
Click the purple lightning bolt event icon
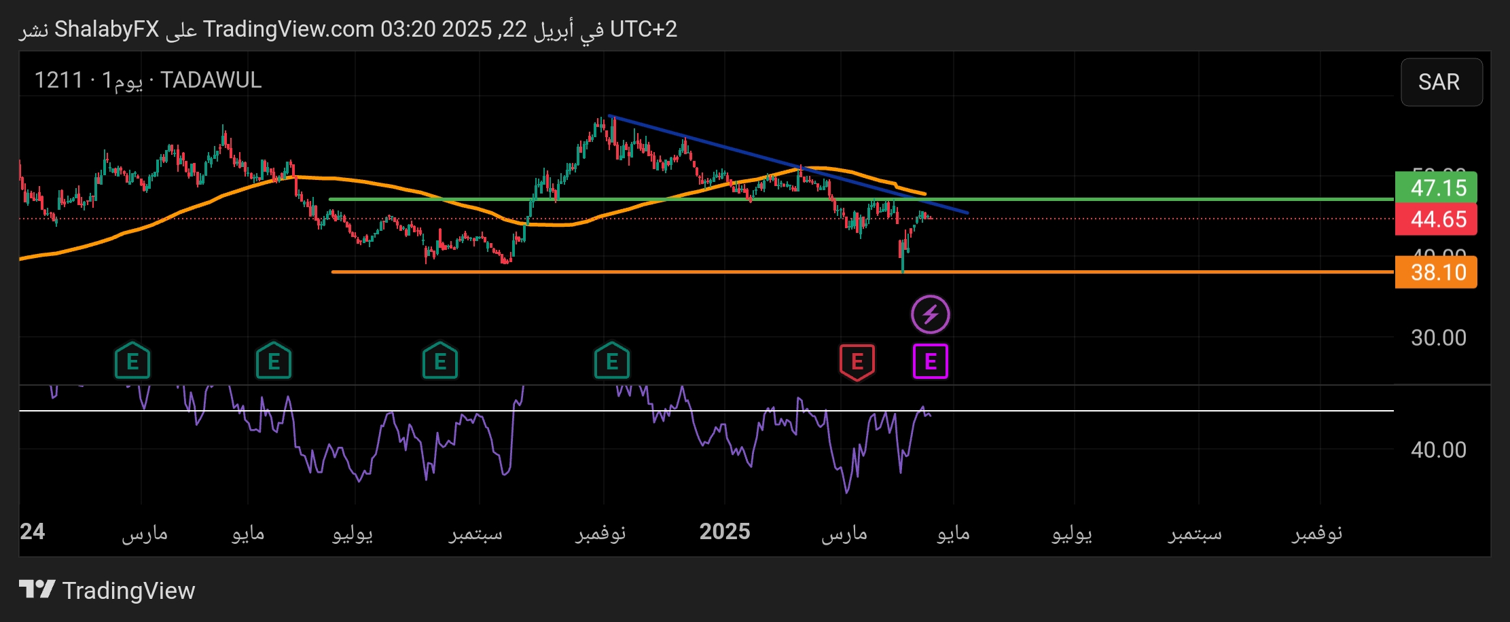(931, 314)
